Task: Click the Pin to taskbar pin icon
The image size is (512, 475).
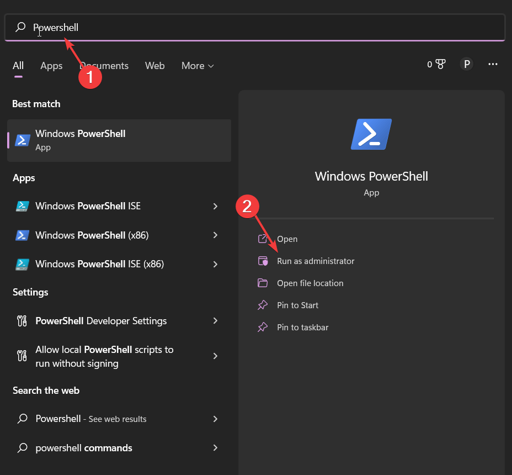Action: 263,327
